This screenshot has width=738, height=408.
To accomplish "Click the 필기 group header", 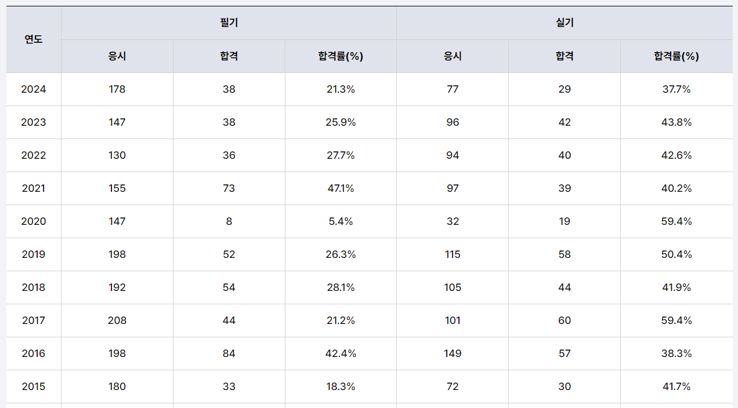I will point(229,23).
